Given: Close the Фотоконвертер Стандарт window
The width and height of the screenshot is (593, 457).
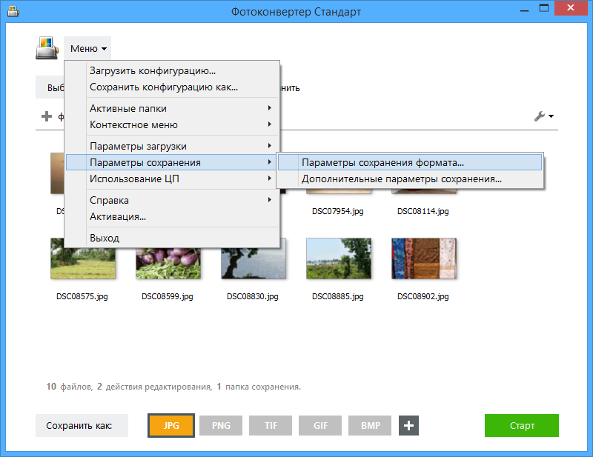Looking at the screenshot, I should (571, 8).
